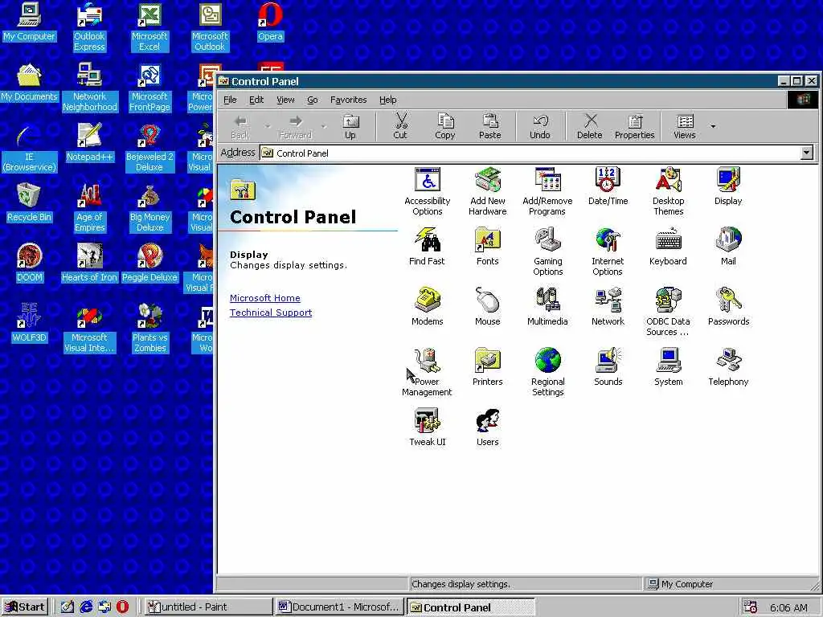The height and width of the screenshot is (617, 823).
Task: Open the Go menu
Action: click(x=313, y=100)
